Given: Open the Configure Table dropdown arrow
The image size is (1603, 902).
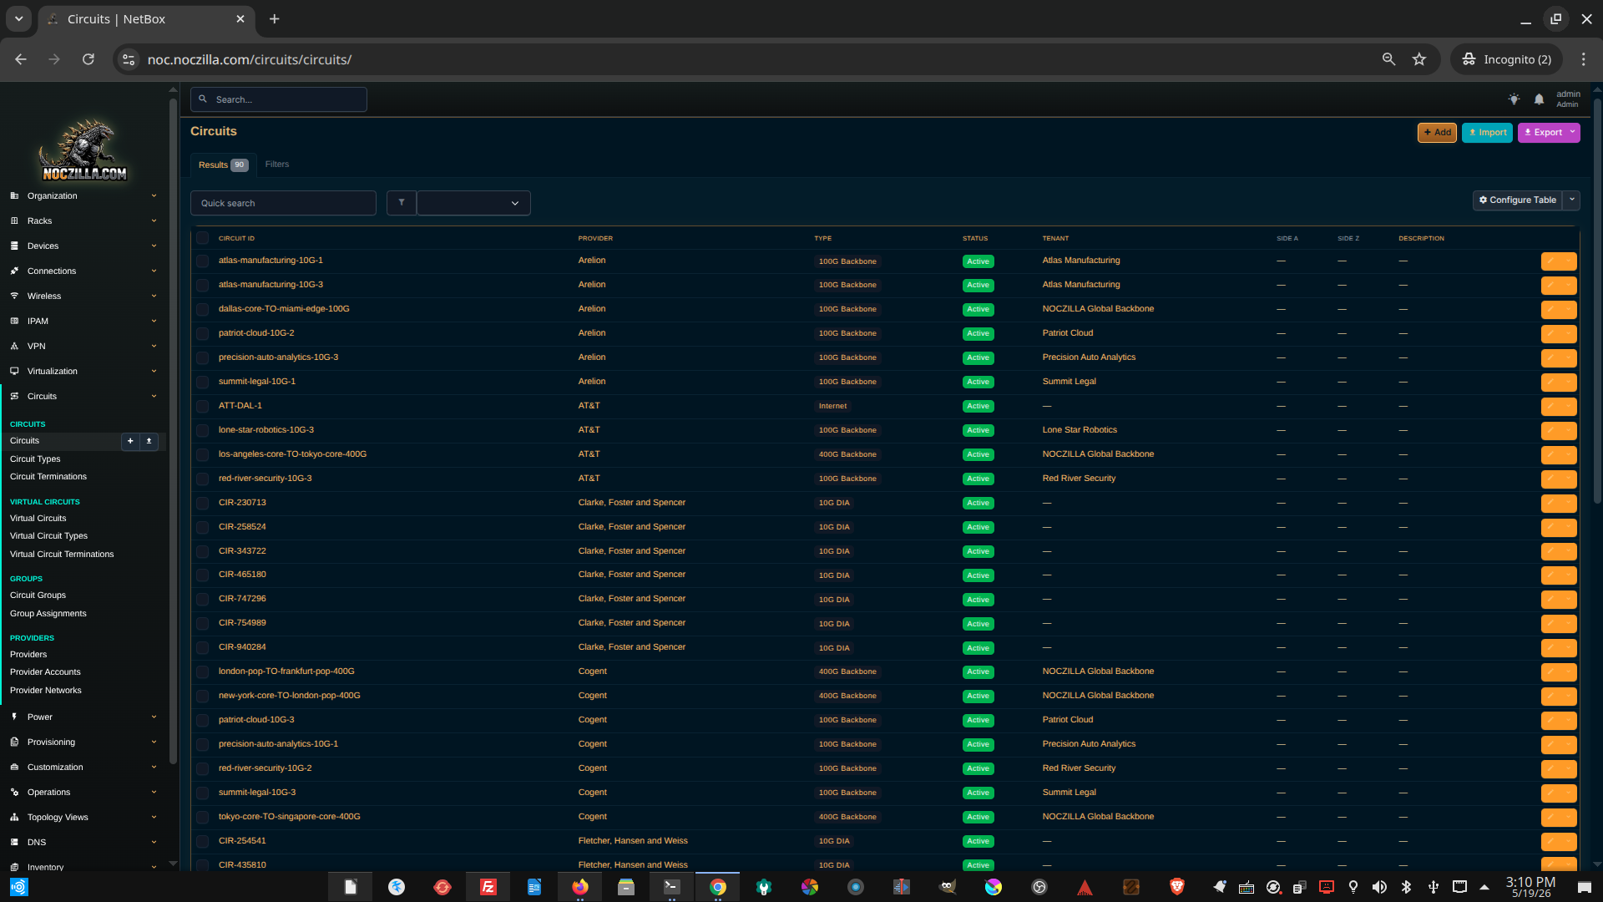Looking at the screenshot, I should (1571, 200).
